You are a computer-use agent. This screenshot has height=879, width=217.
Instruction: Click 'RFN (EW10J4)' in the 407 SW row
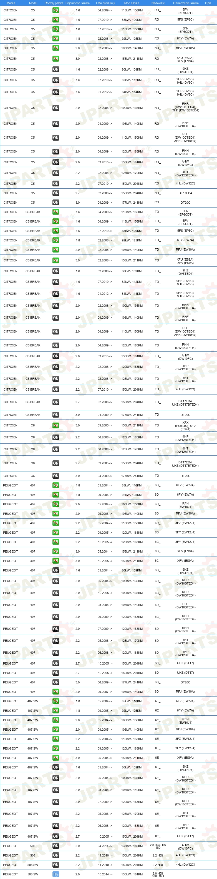point(185,721)
